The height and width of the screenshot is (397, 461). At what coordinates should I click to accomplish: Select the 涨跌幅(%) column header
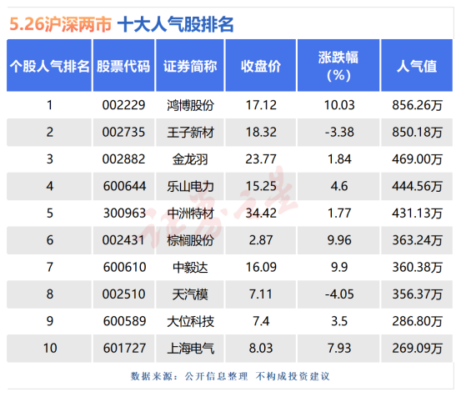pos(338,65)
